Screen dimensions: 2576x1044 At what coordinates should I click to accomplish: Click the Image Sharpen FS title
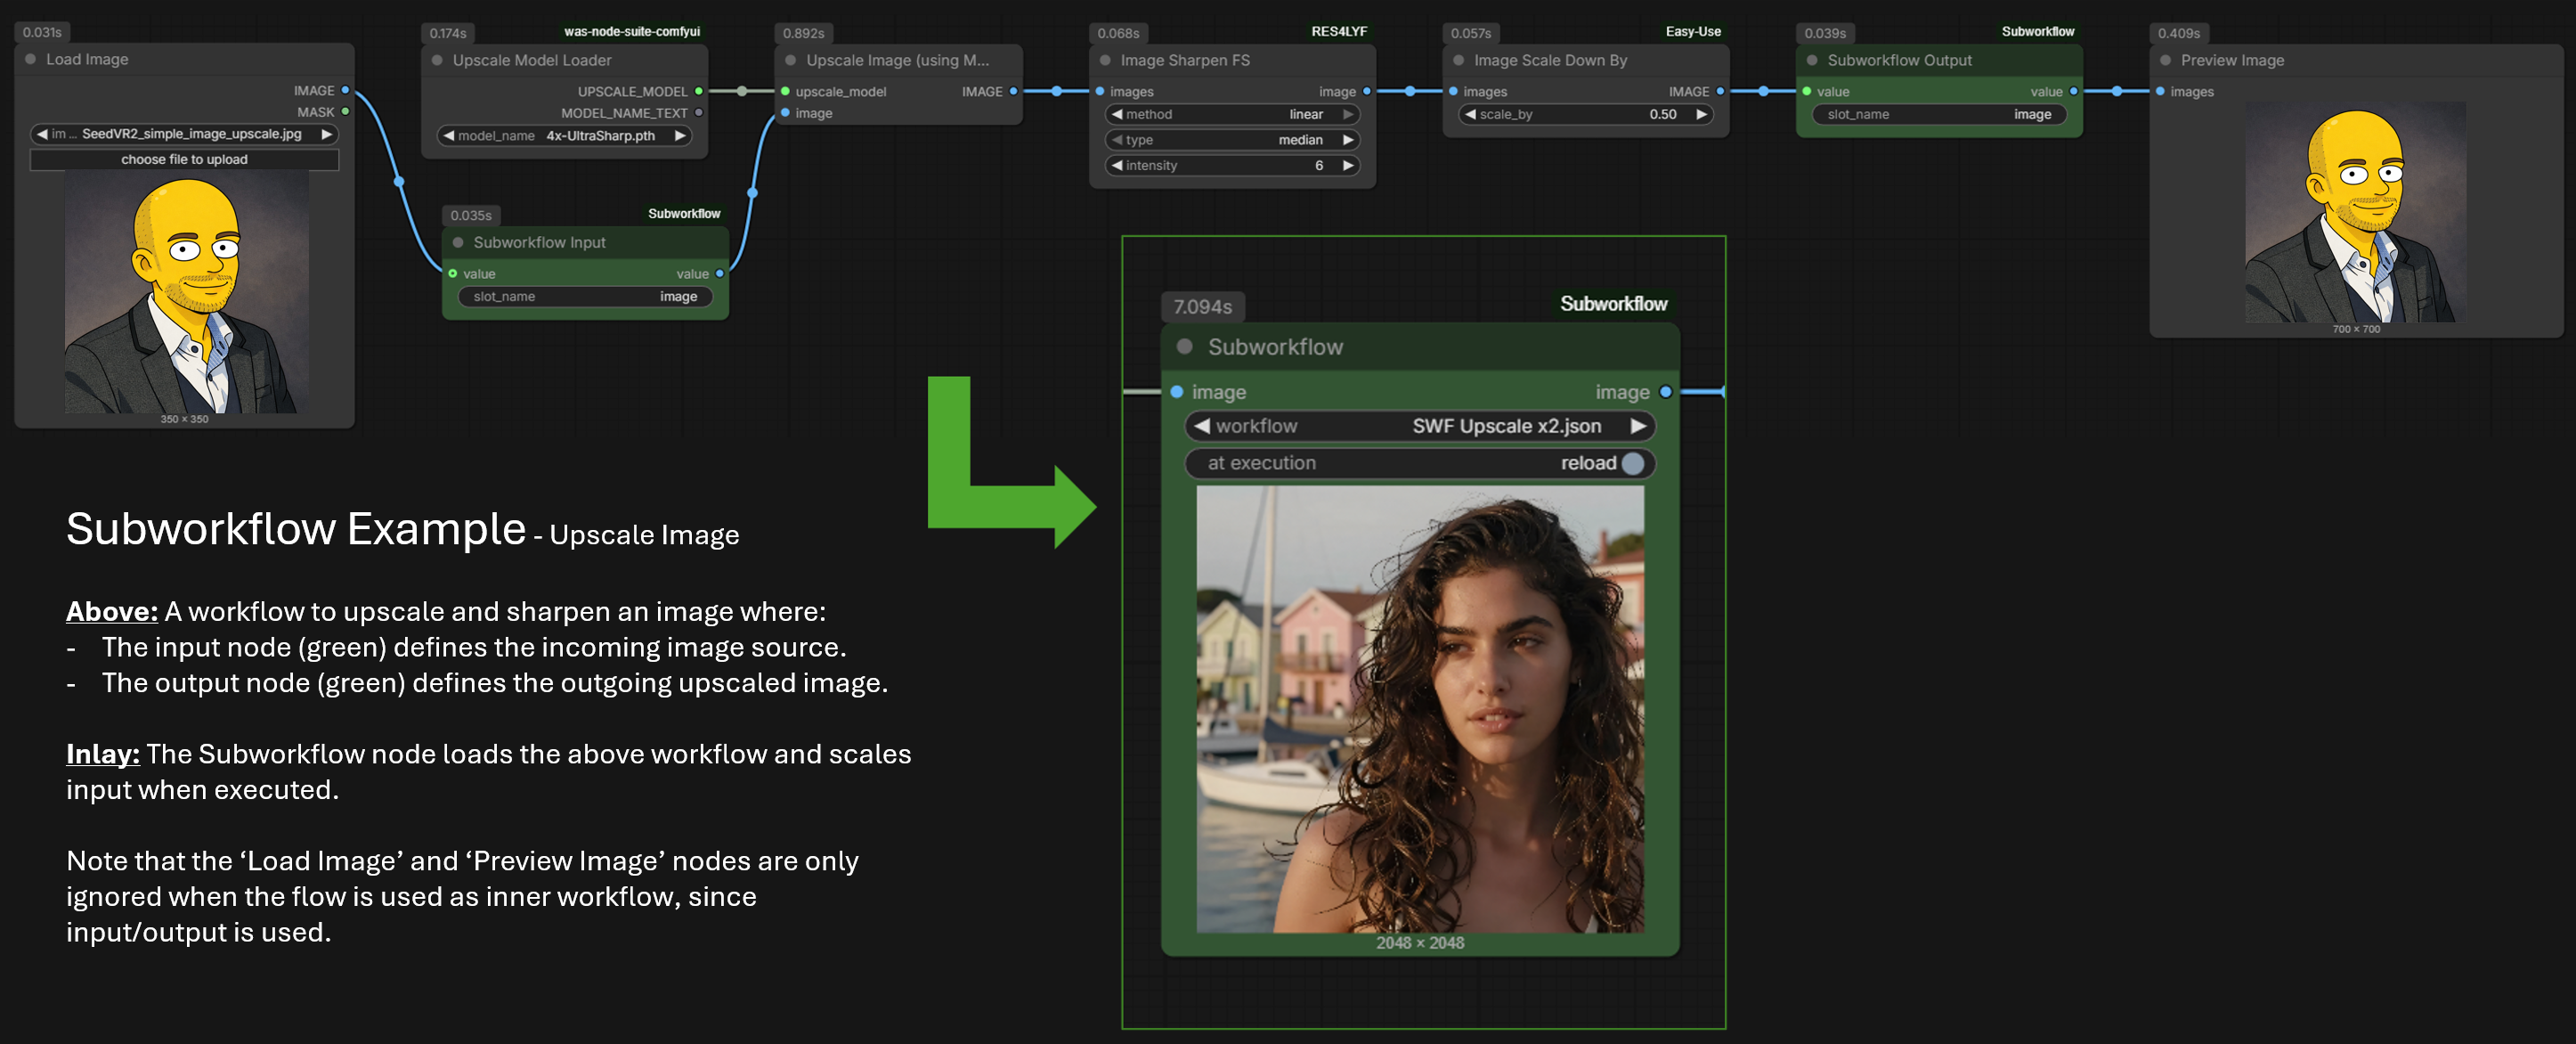pos(1185,60)
